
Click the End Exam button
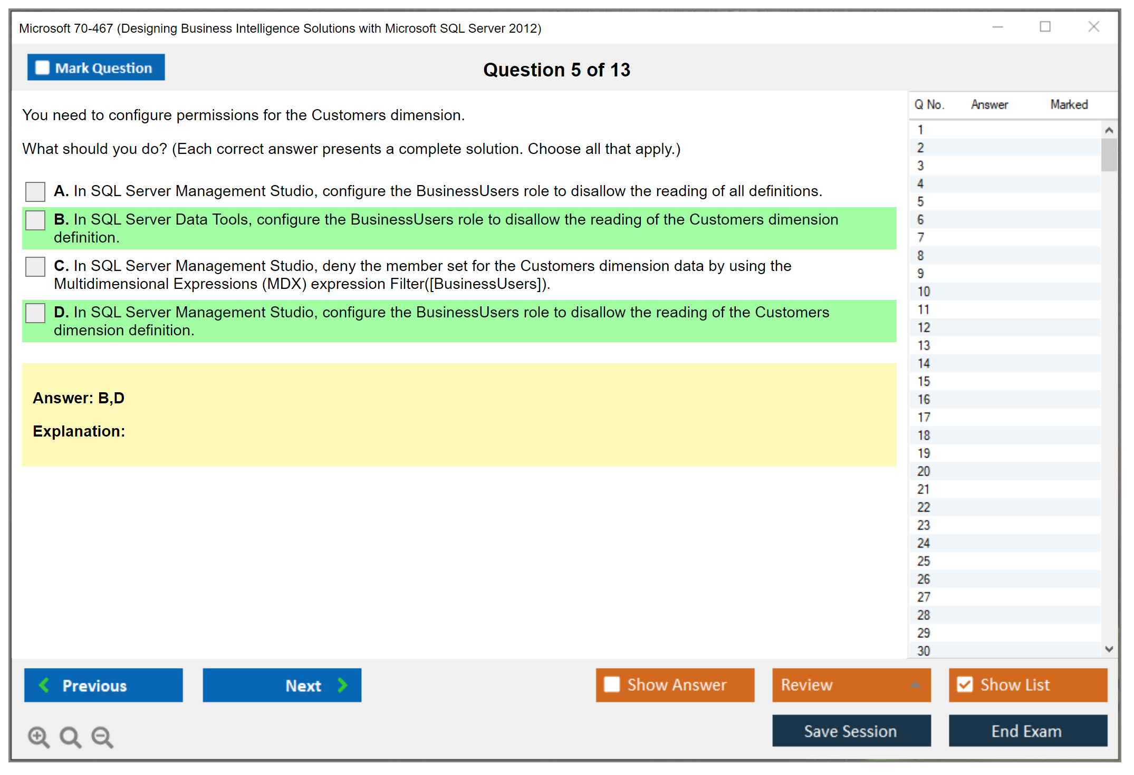tap(1027, 731)
